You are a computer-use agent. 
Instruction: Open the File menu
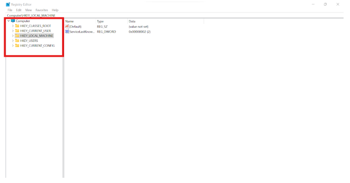click(x=10, y=10)
